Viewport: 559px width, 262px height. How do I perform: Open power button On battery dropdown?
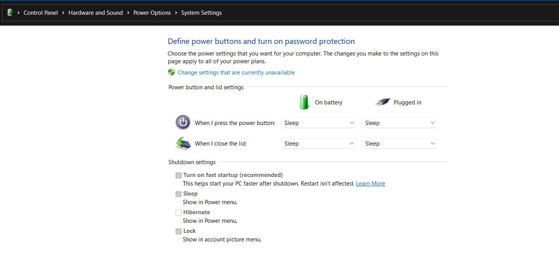(319, 123)
